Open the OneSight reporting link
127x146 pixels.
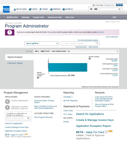click(67, 97)
